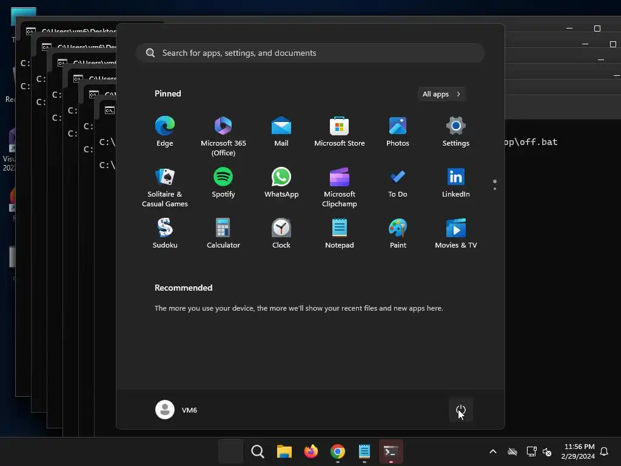This screenshot has width=621, height=466.
Task: Open Microsoft Store
Action: click(340, 132)
